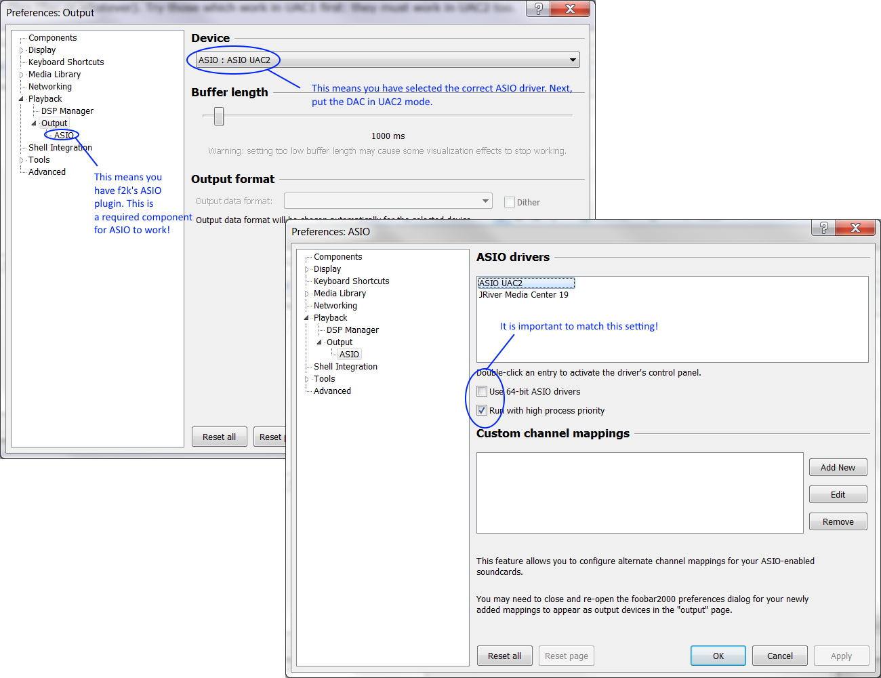Click Reset all in Preferences: ASIO
881x678 pixels.
tap(505, 656)
